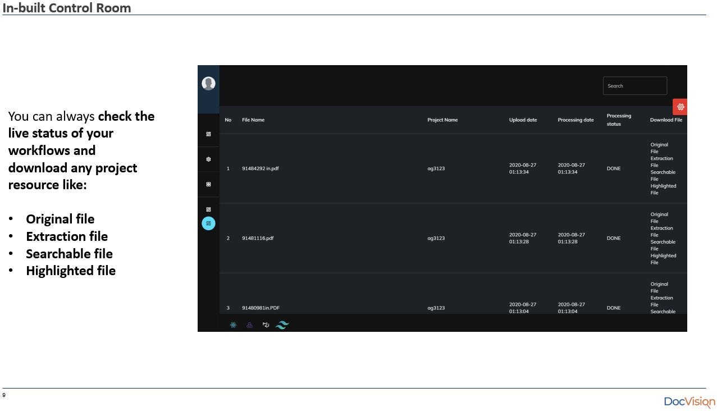Viewport: 717px width, 411px height.
Task: Download the Highlighted File in the first row
Action: (663, 189)
